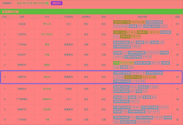Open the 雷凌 series link

point(47,44)
